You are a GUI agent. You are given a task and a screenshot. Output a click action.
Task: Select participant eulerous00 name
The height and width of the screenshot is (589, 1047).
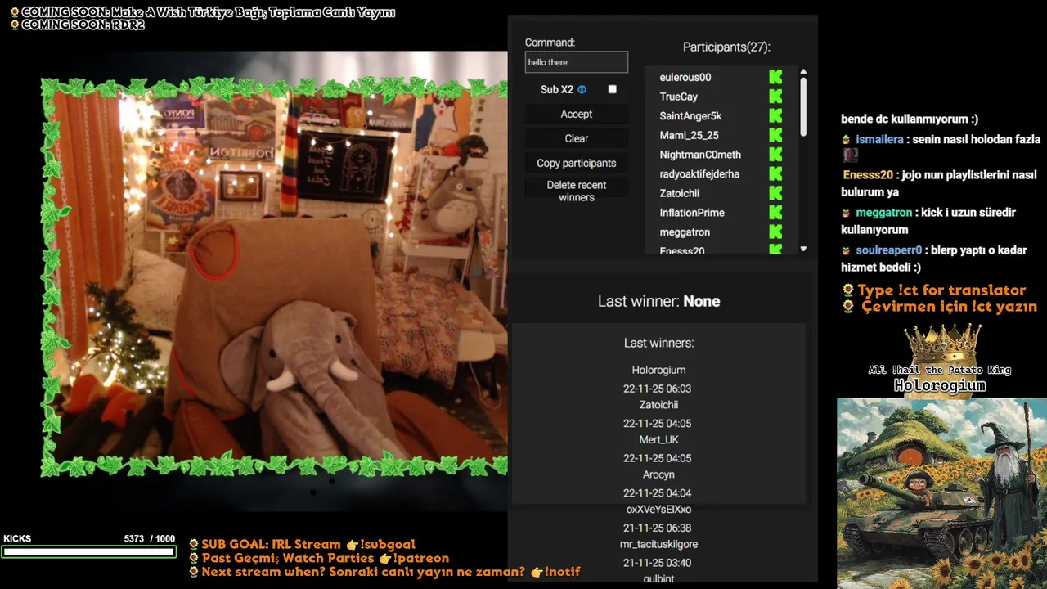coord(685,77)
